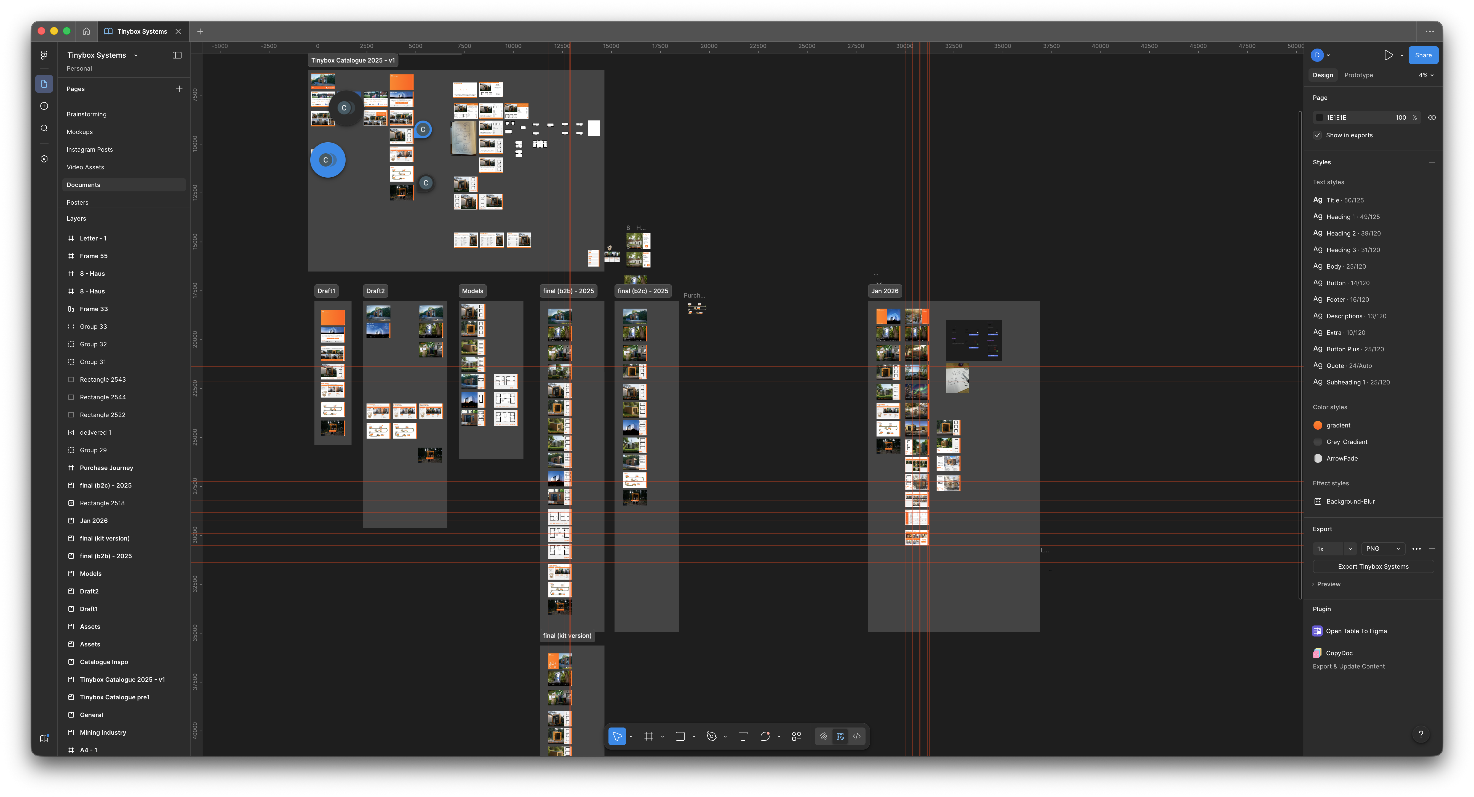This screenshot has height=797, width=1474.
Task: Open search in the left sidebar
Action: (44, 128)
